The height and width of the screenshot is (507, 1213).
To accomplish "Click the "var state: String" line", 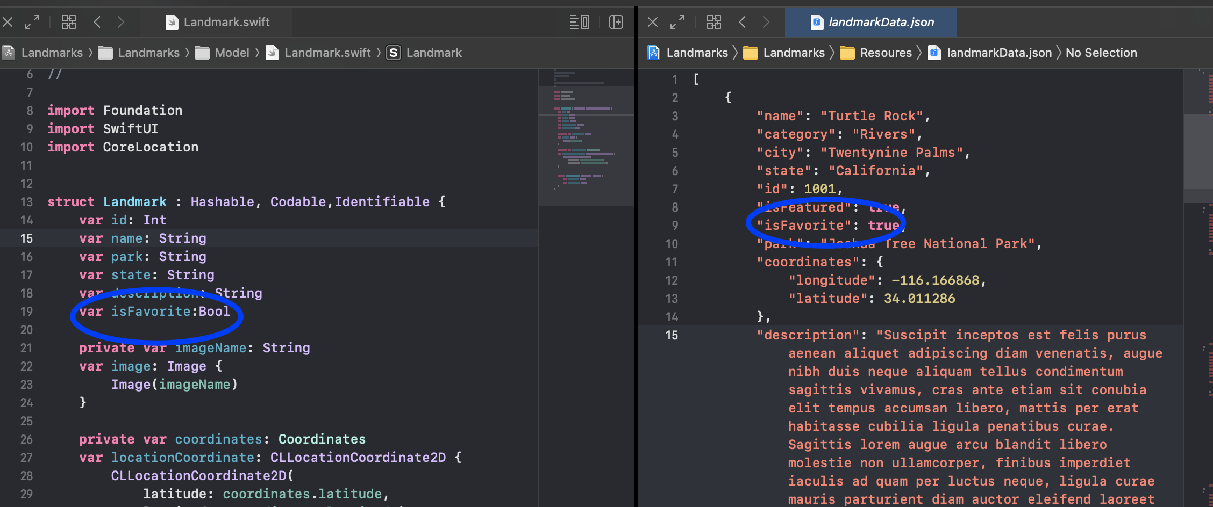I will click(x=147, y=275).
